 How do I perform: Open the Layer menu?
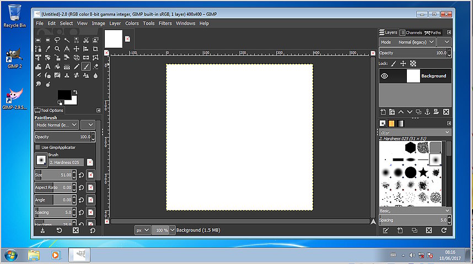tap(115, 23)
